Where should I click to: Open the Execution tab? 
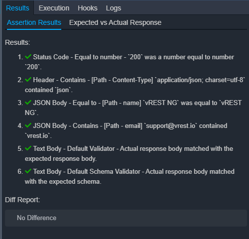pyautogui.click(x=54, y=8)
